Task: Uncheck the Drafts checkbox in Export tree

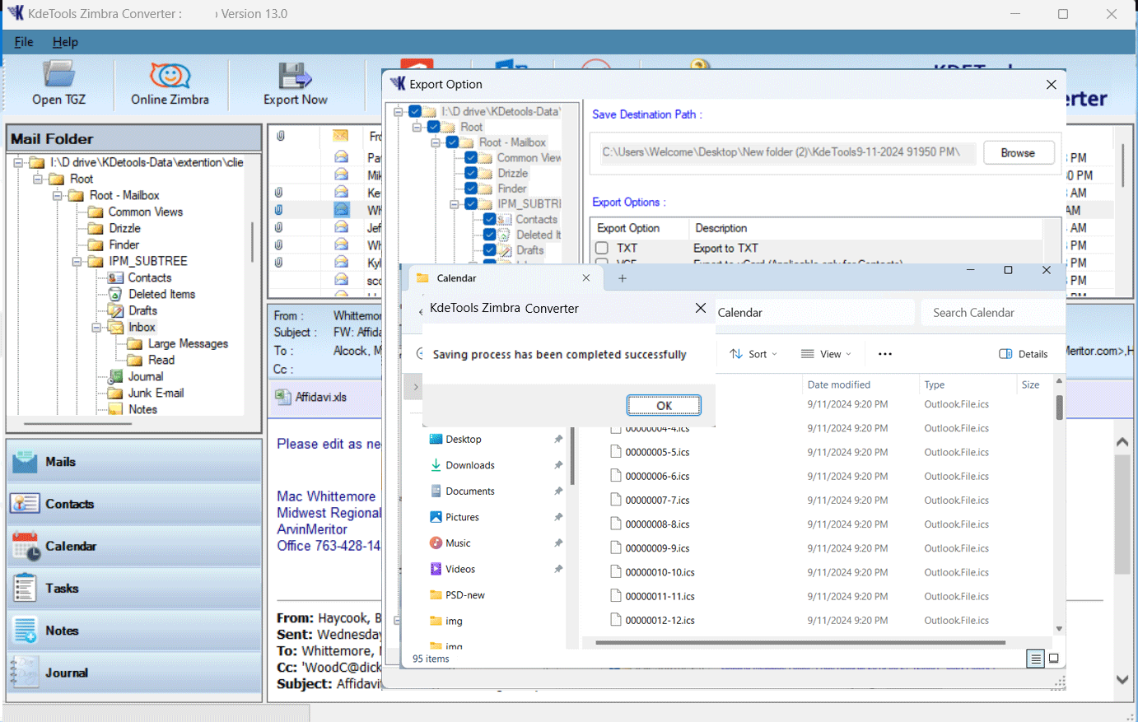Action: (x=490, y=250)
